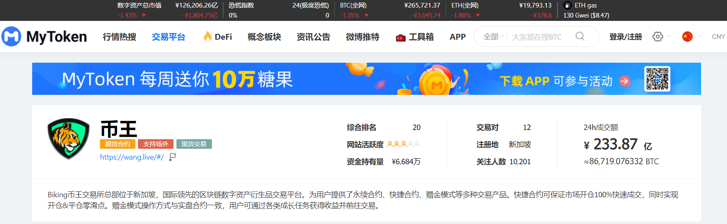Expand the settings gear dropdown arrow

pos(669,36)
